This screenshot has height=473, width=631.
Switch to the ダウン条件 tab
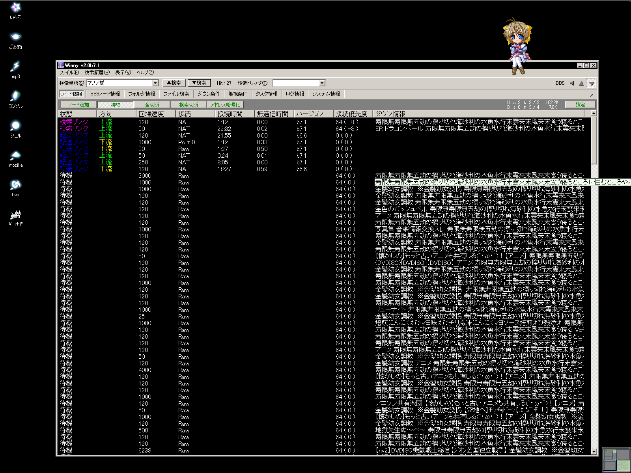(x=209, y=94)
